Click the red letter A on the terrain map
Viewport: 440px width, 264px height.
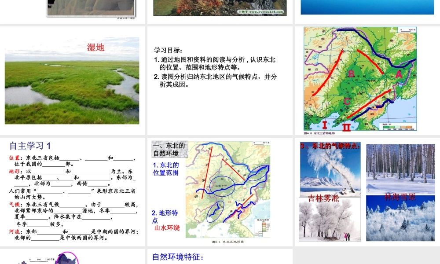click(399, 74)
